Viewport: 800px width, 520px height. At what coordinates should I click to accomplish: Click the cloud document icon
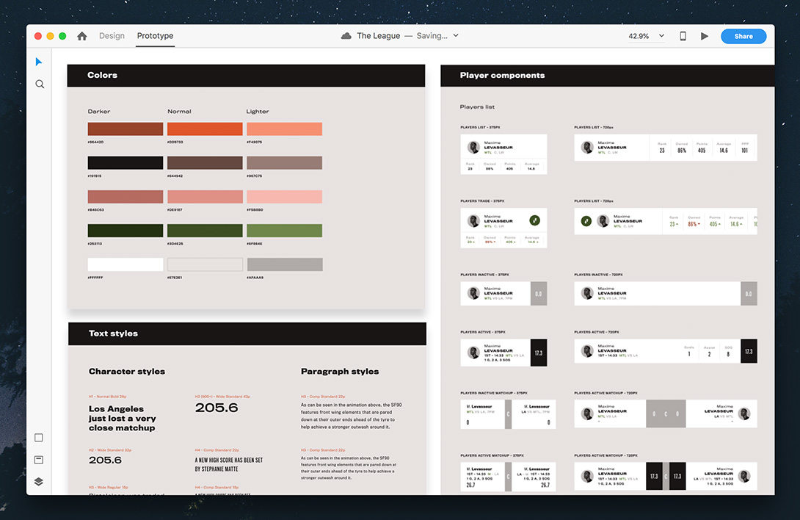point(346,36)
